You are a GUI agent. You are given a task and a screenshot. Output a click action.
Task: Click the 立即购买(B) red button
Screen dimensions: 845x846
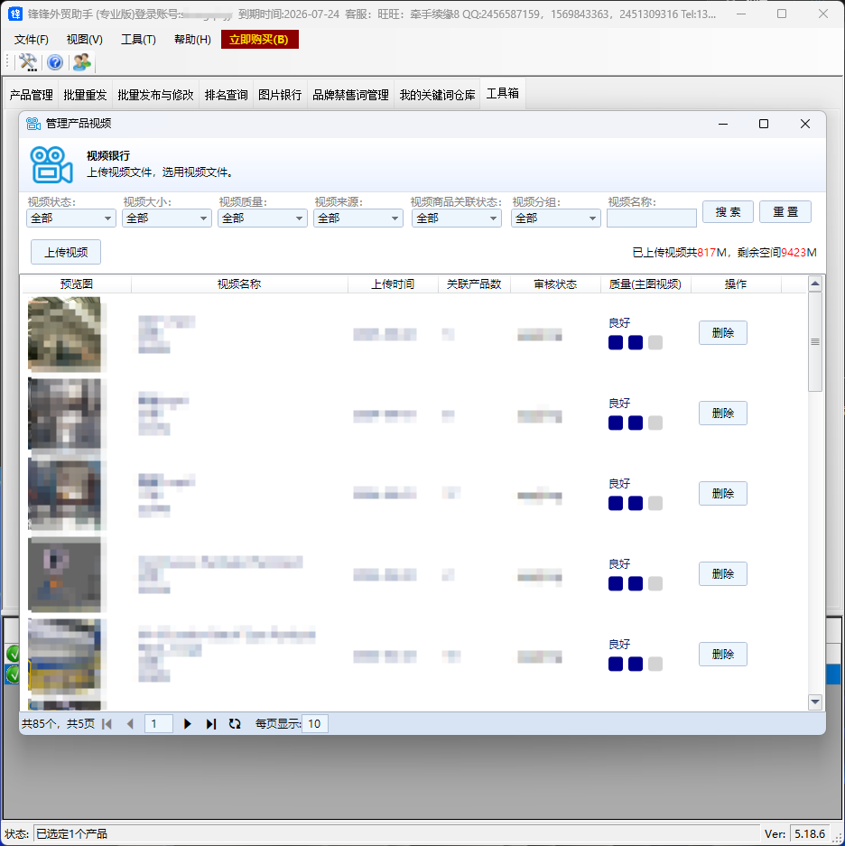(259, 40)
